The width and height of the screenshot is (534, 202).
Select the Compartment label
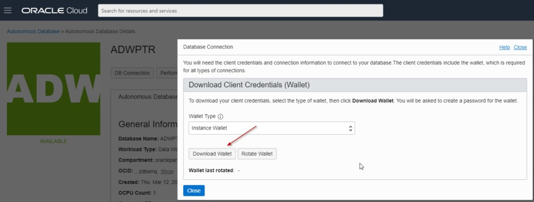pyautogui.click(x=136, y=160)
